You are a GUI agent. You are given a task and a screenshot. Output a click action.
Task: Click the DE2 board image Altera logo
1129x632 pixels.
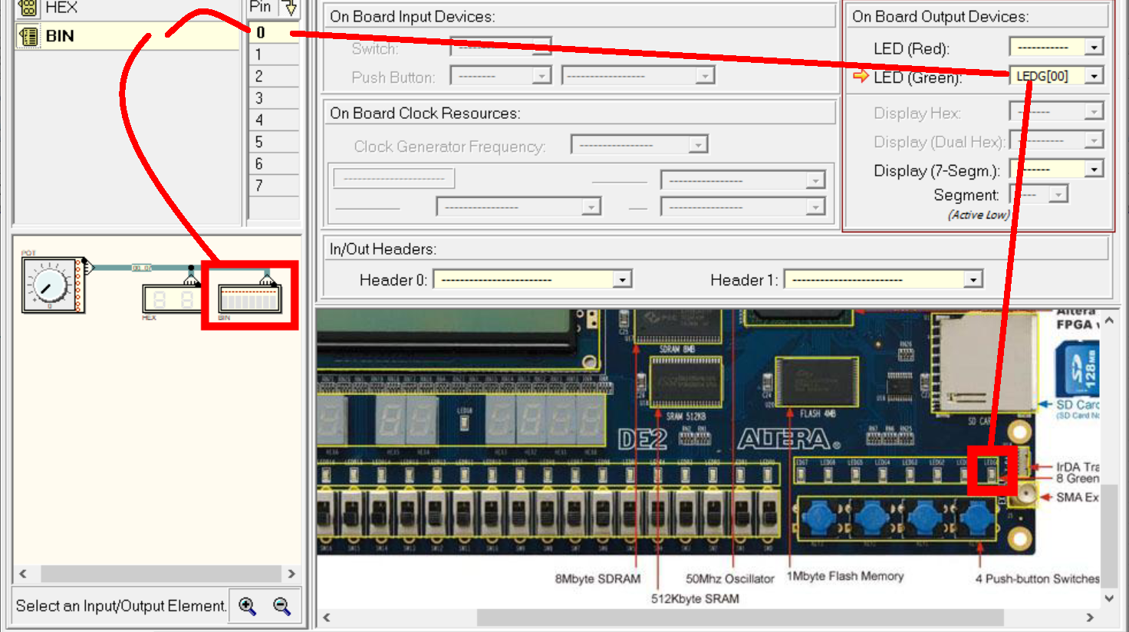coord(788,439)
